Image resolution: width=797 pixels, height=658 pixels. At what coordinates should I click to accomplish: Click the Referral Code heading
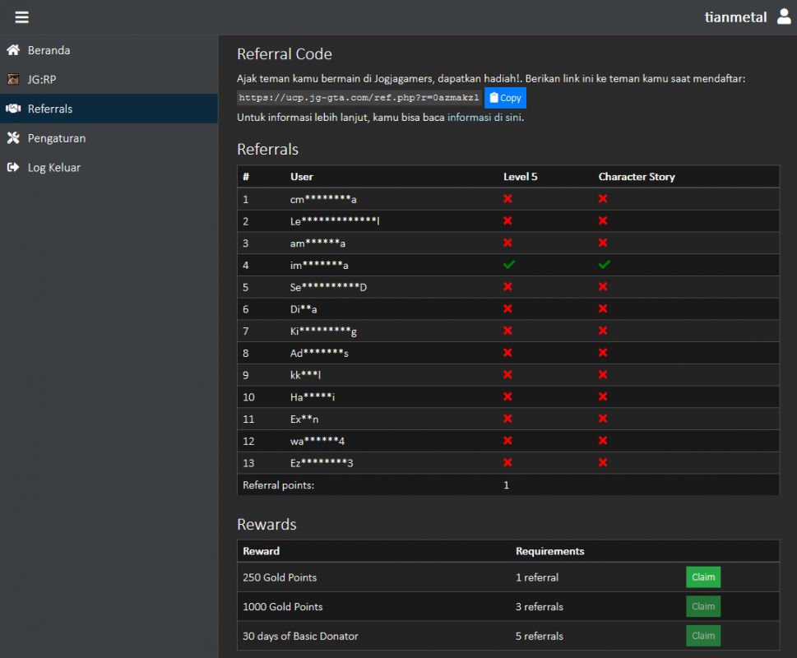coord(285,53)
